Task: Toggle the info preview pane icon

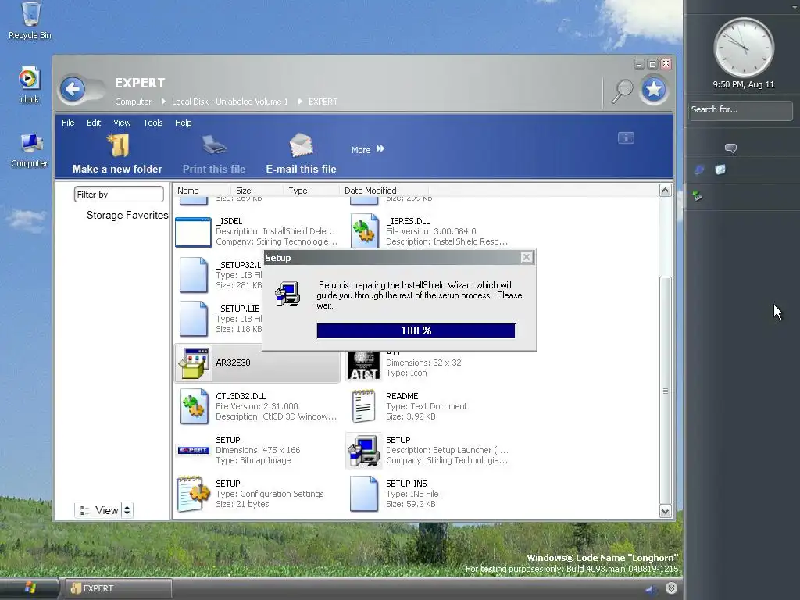Action: click(626, 137)
